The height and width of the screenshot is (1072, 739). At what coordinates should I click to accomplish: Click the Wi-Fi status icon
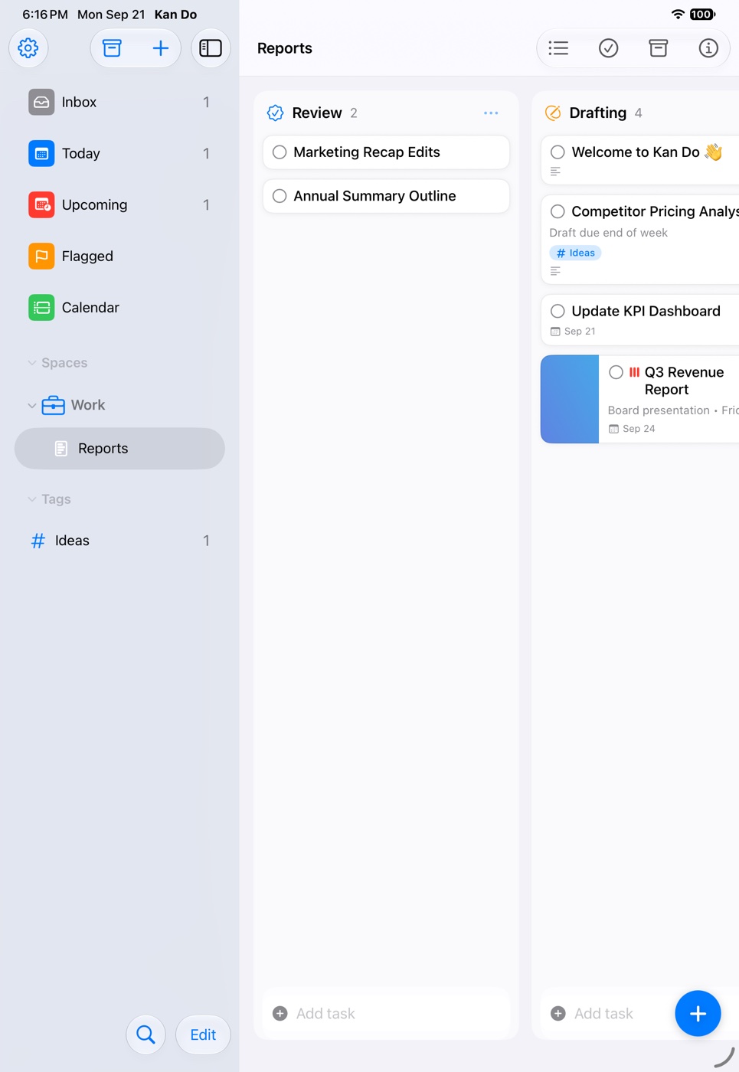coord(678,15)
